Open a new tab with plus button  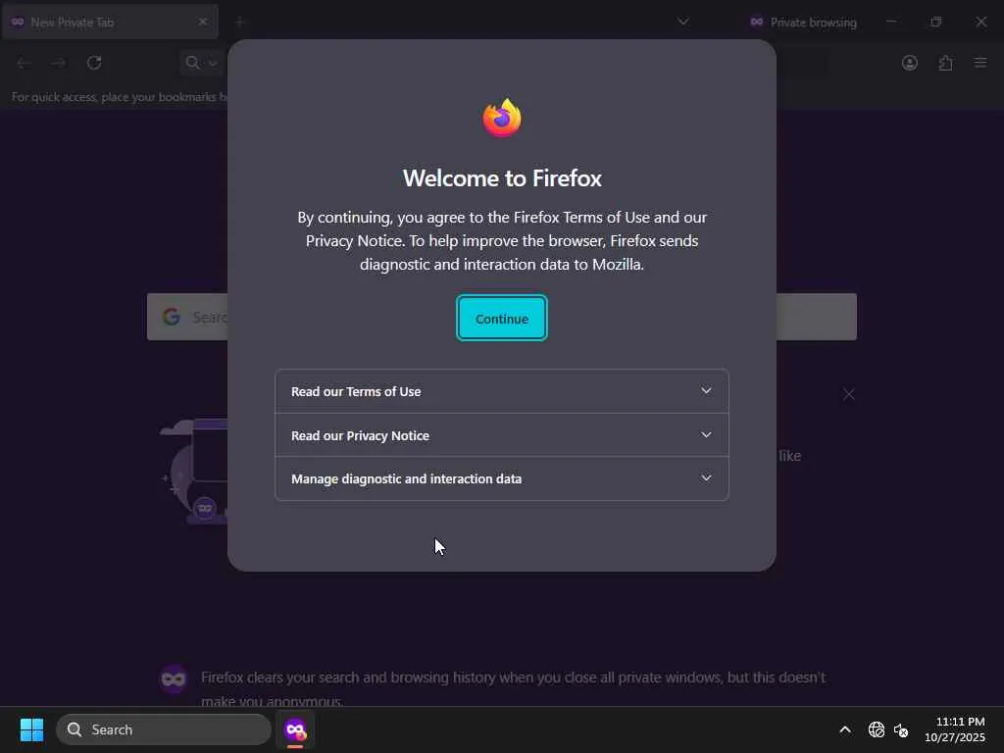tap(240, 22)
